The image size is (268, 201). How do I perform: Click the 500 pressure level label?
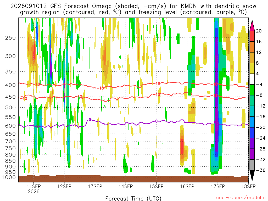pyautogui.click(x=10, y=108)
